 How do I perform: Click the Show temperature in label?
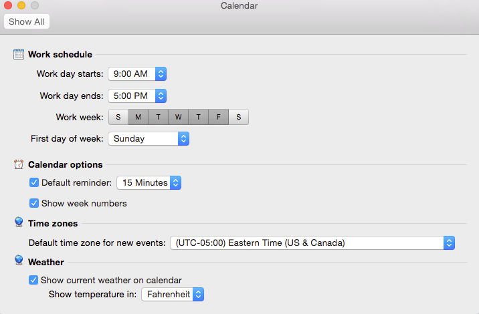[92, 294]
